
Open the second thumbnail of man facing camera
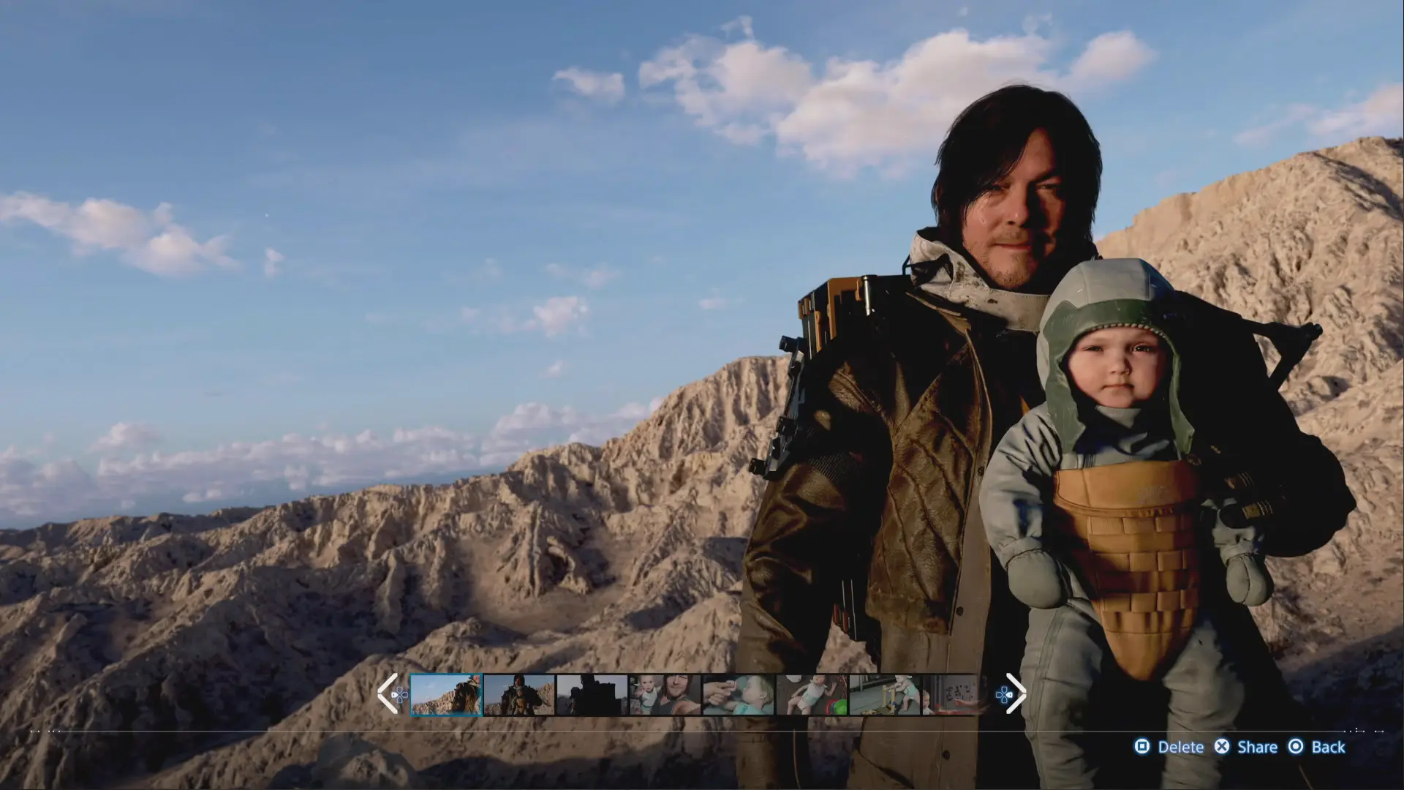[x=519, y=694]
